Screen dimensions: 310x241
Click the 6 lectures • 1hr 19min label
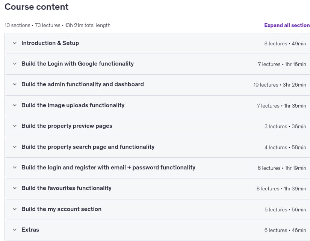pyautogui.click(x=282, y=168)
